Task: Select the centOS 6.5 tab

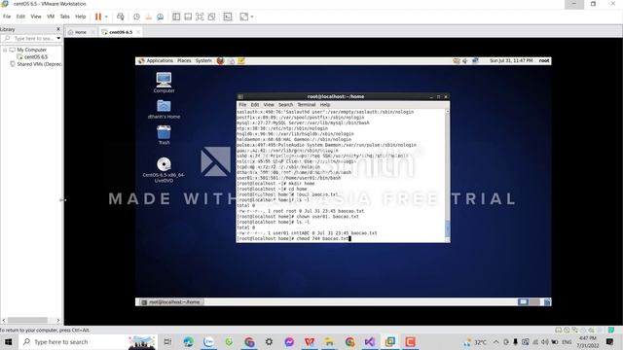Action: (121, 32)
